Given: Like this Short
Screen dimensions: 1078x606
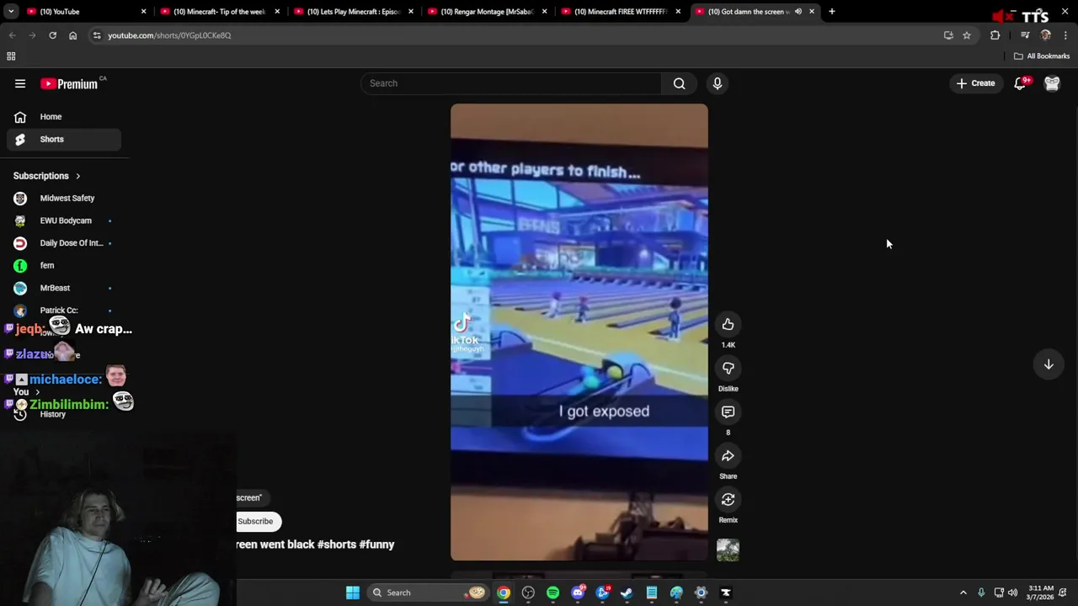Looking at the screenshot, I should (728, 324).
